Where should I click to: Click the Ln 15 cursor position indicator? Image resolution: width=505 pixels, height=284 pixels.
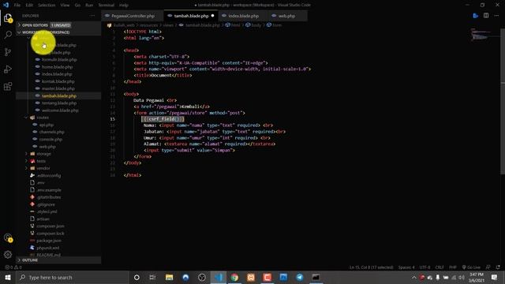tap(371, 267)
